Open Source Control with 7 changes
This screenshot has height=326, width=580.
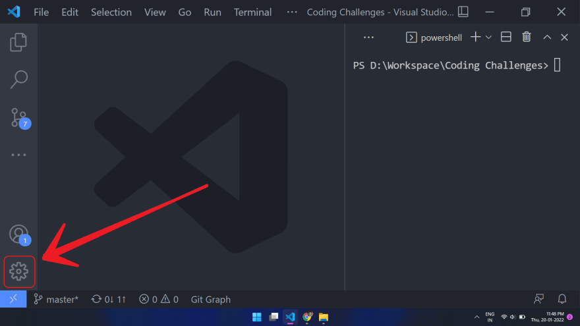click(x=20, y=119)
